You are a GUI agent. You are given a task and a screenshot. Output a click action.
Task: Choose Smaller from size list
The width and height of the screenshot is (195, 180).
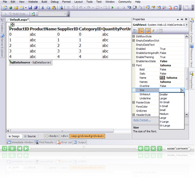171,94
